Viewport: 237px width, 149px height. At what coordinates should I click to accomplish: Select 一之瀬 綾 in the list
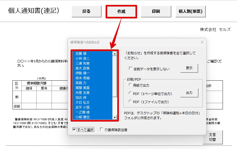pyautogui.click(x=93, y=112)
